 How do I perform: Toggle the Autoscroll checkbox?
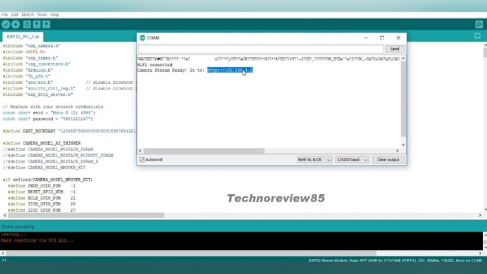[142, 160]
